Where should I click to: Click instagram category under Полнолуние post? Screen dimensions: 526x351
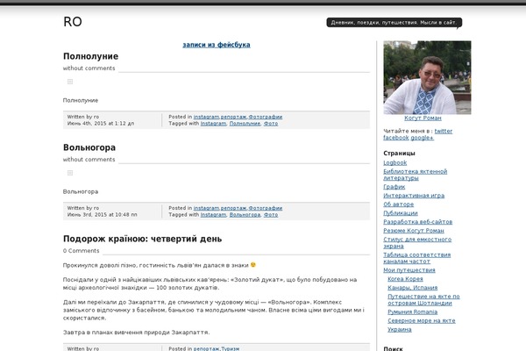point(206,117)
